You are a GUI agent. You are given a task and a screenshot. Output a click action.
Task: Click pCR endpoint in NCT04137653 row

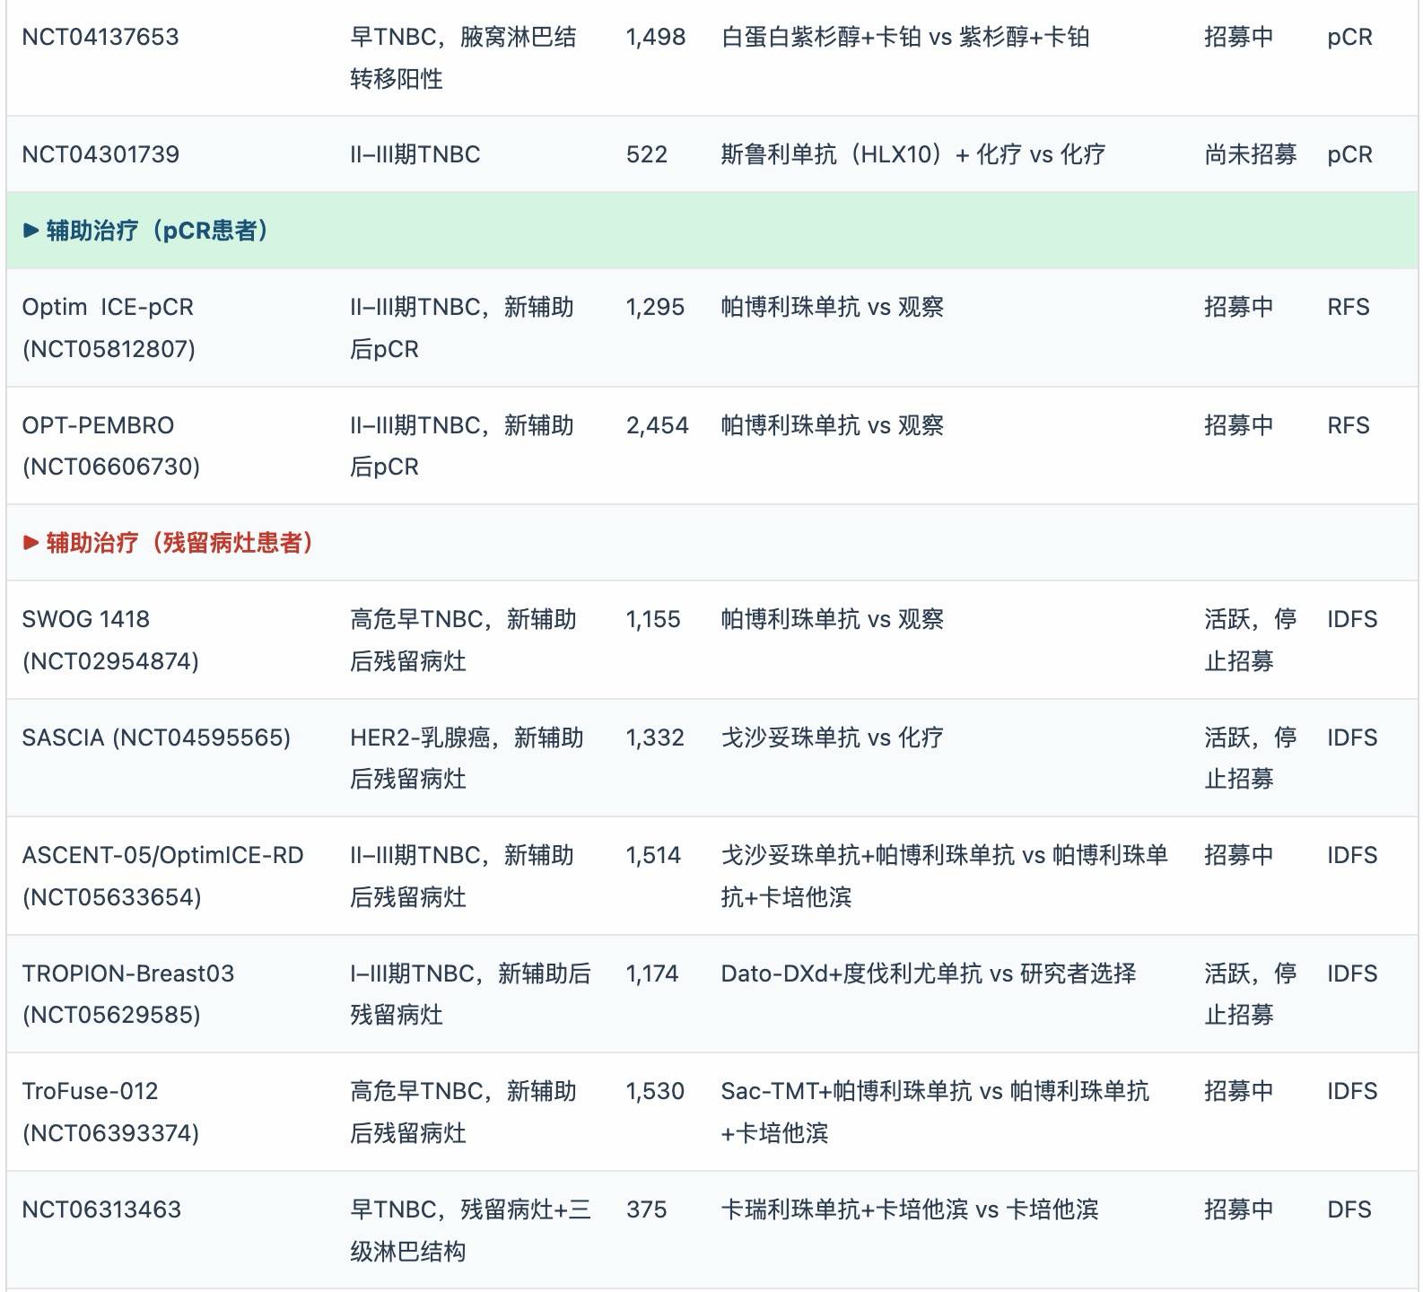[1350, 37]
